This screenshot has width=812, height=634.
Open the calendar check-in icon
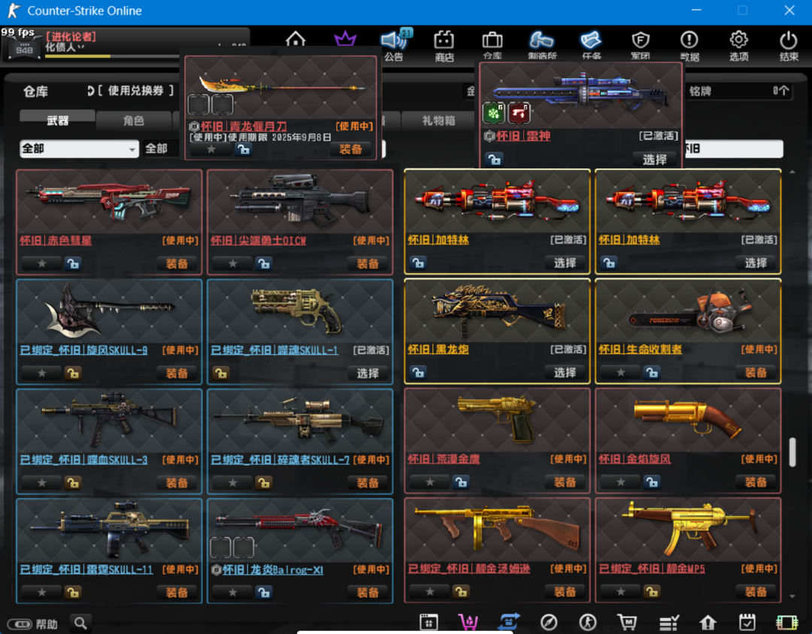(x=747, y=622)
